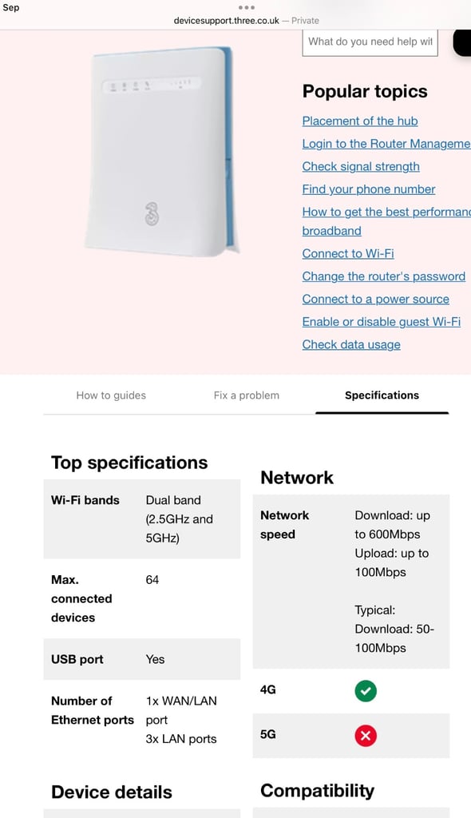Viewport: 471px width, 818px height.
Task: Tap the devicesupport.three.co.uk address bar
Action: 235,20
